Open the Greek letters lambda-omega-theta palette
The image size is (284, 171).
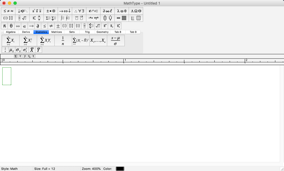pos(121,11)
